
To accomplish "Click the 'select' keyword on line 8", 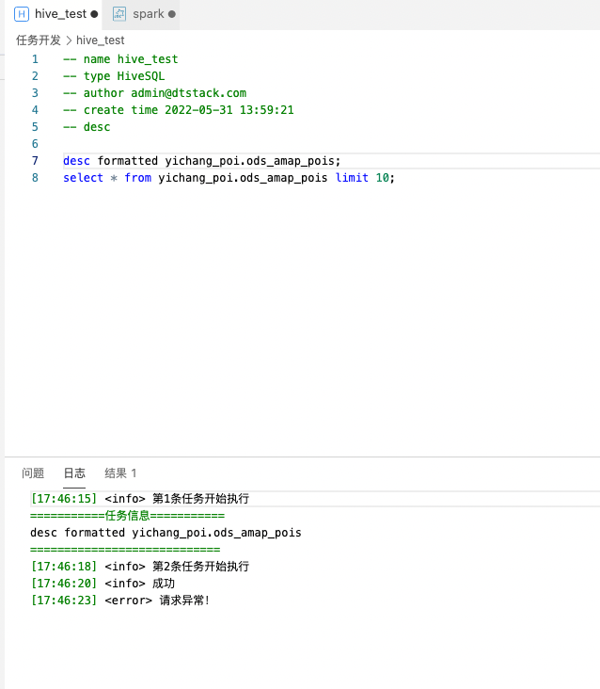I will click(x=83, y=178).
